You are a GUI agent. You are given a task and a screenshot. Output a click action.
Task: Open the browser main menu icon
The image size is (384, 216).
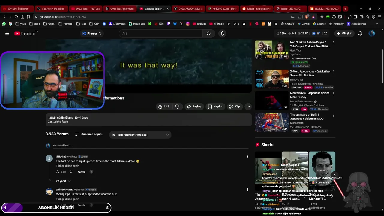tap(379, 17)
